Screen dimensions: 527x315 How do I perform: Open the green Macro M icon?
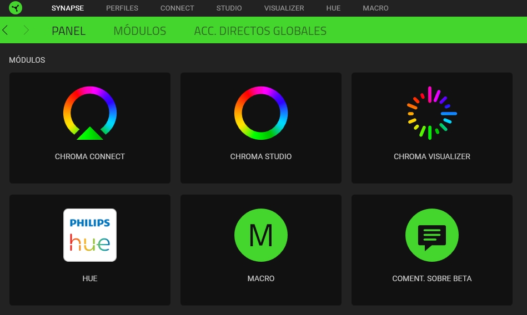click(261, 235)
